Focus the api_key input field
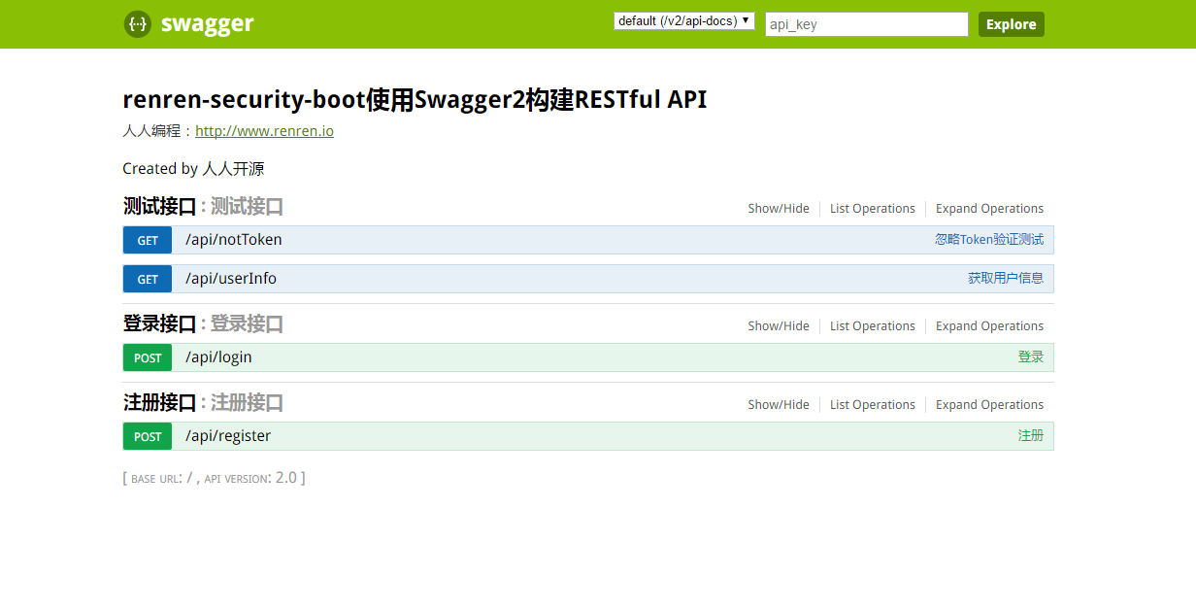The image size is (1196, 611). point(867,24)
